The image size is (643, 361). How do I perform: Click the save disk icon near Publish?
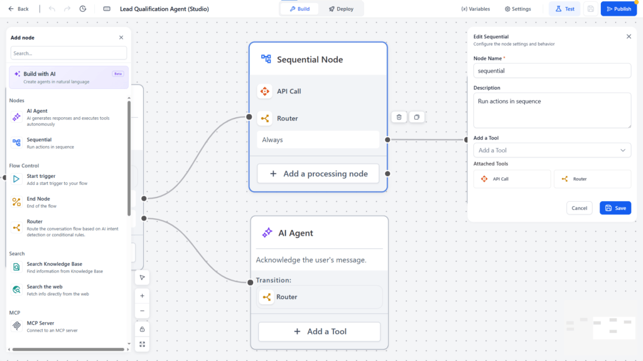point(590,9)
